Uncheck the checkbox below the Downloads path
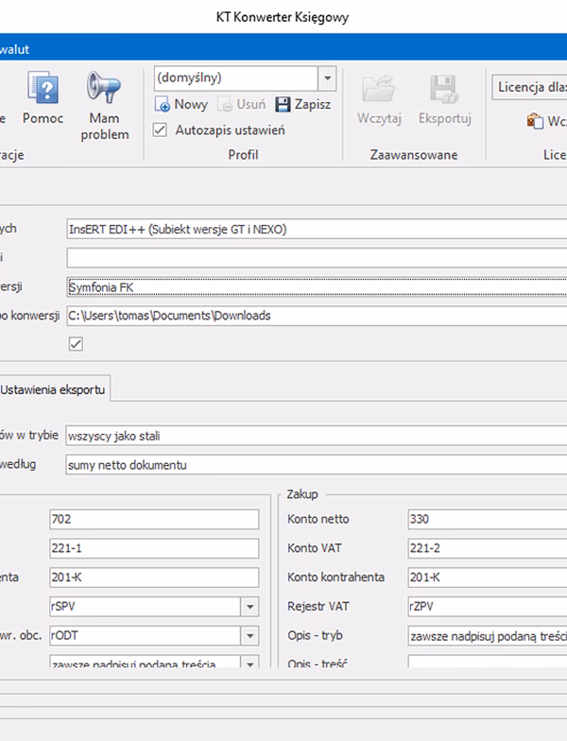This screenshot has width=567, height=741. tap(77, 345)
